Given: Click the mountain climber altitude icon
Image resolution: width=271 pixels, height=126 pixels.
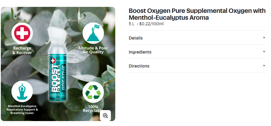Looking at the screenshot, I should 93,33.
